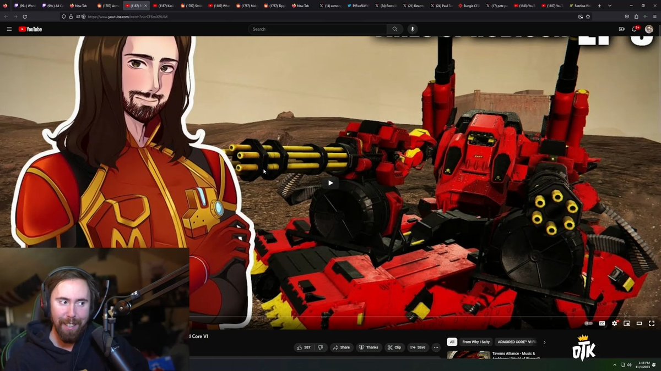Open the taskbar clock showing 1:48 PM
661x371 pixels.
(x=642, y=364)
